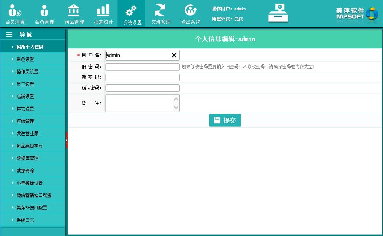Open the 会员管理 module icon
This screenshot has width=383, height=236.
pos(44,11)
